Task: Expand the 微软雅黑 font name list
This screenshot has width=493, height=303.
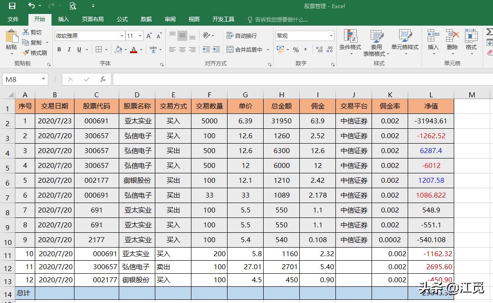Action: point(122,36)
